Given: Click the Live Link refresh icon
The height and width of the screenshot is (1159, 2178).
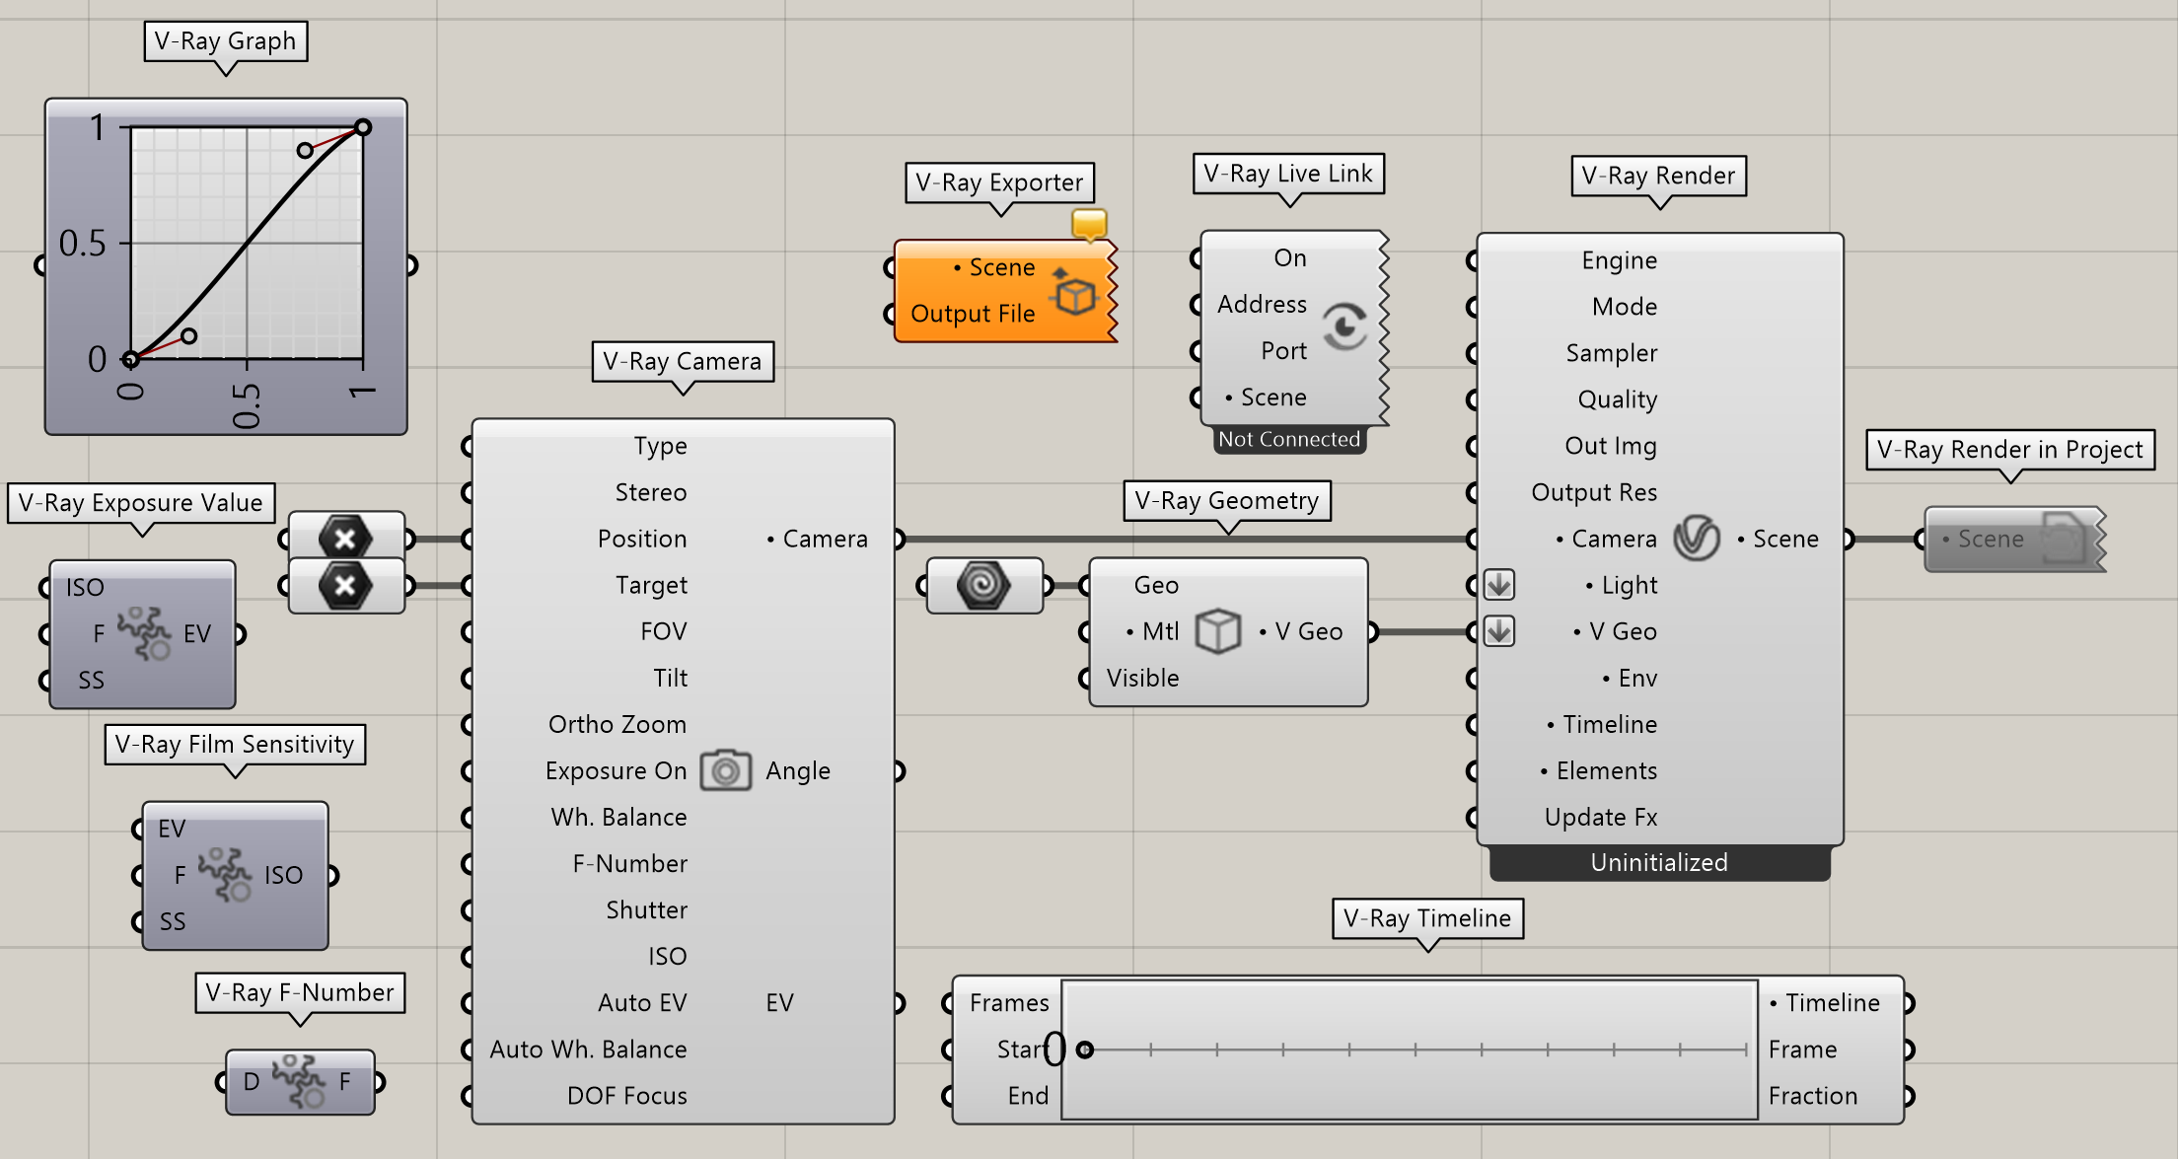Looking at the screenshot, I should click(x=1344, y=326).
